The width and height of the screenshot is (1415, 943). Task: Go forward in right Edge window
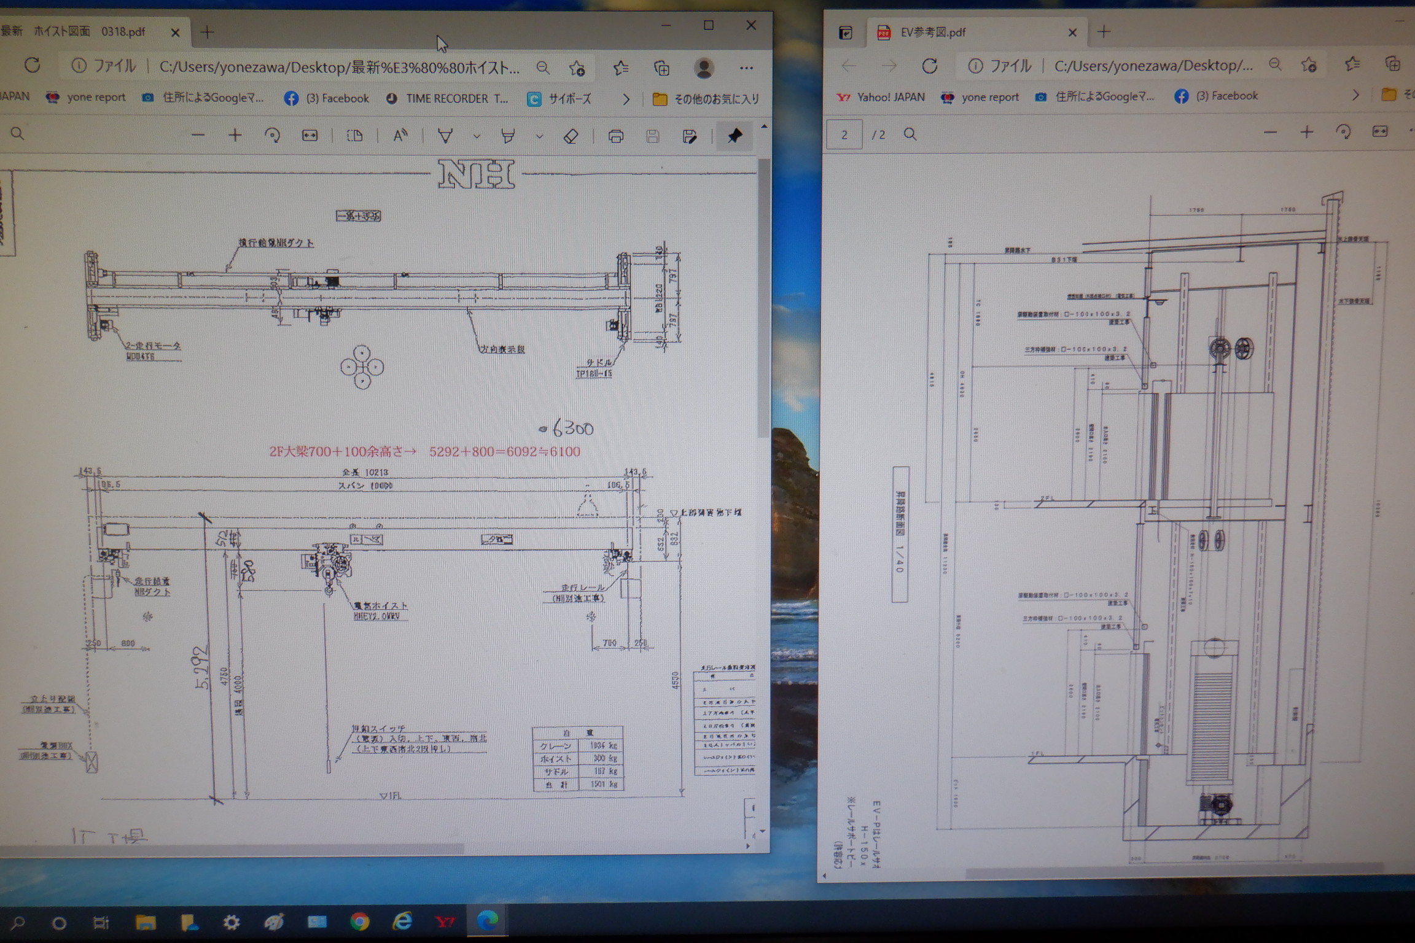point(889,65)
